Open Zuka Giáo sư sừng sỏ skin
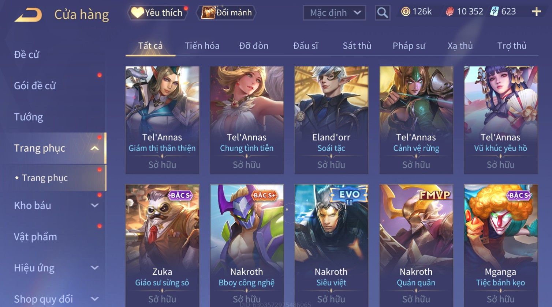The height and width of the screenshot is (307, 552). point(162,246)
